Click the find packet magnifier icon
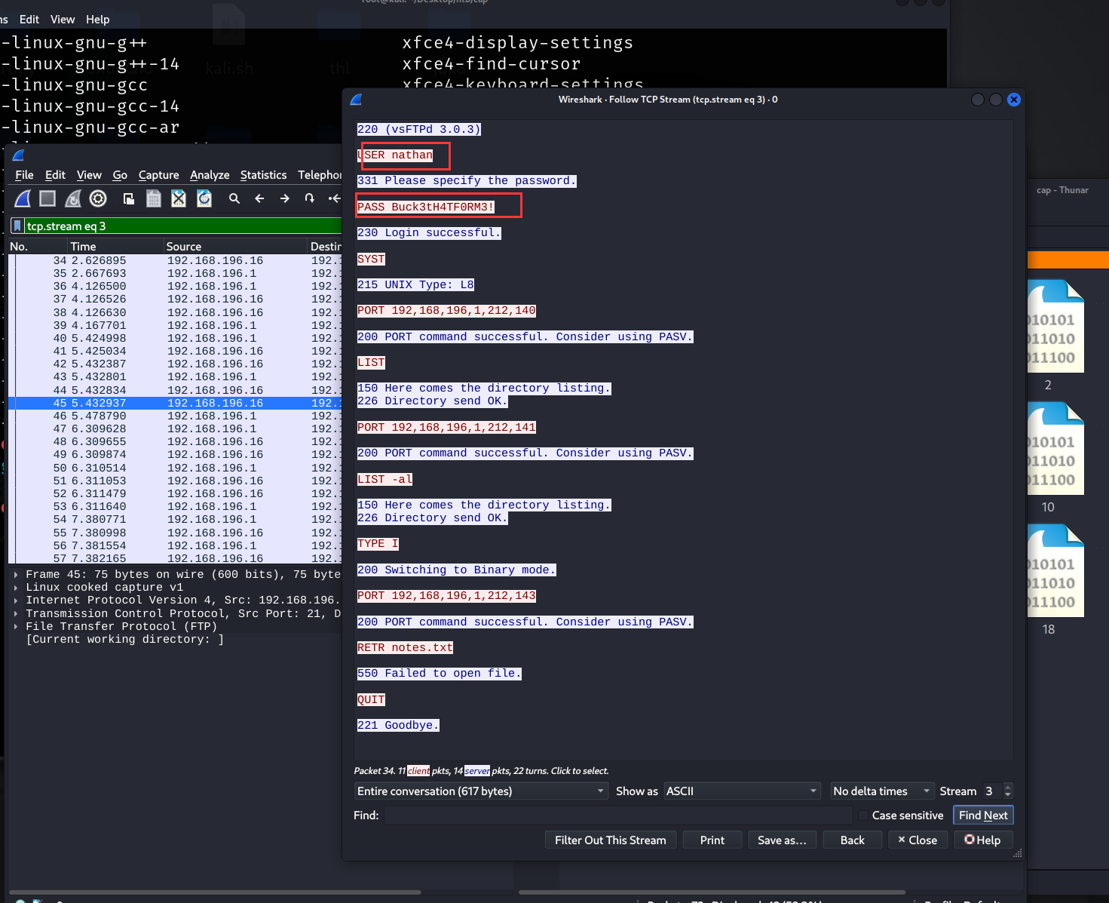The height and width of the screenshot is (903, 1109). point(234,198)
